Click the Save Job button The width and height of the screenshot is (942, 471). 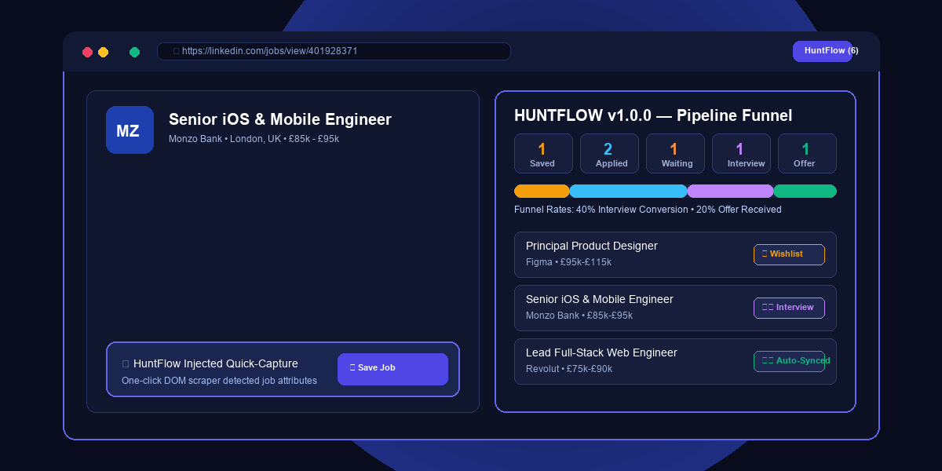click(x=392, y=369)
